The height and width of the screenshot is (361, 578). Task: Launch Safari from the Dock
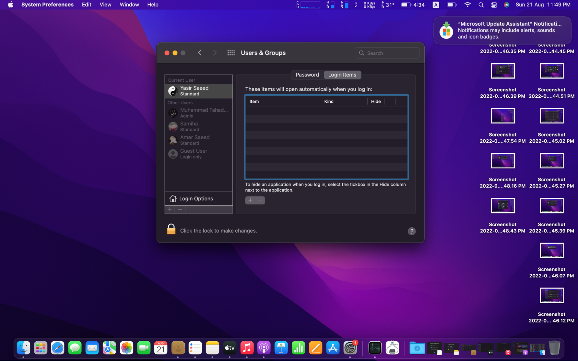pyautogui.click(x=58, y=348)
